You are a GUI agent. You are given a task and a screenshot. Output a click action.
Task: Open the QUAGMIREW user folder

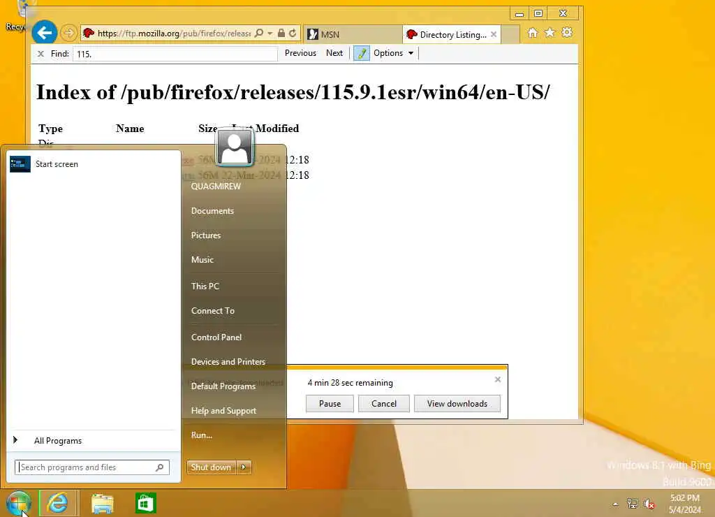pyautogui.click(x=216, y=186)
